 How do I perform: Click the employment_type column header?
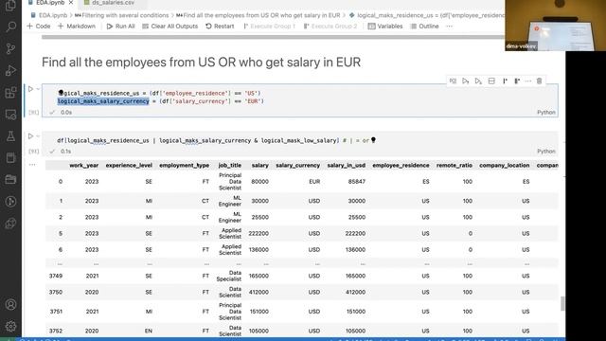coord(184,165)
